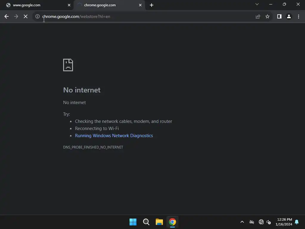Close the www.google.com tab
The width and height of the screenshot is (305, 229).
click(69, 5)
